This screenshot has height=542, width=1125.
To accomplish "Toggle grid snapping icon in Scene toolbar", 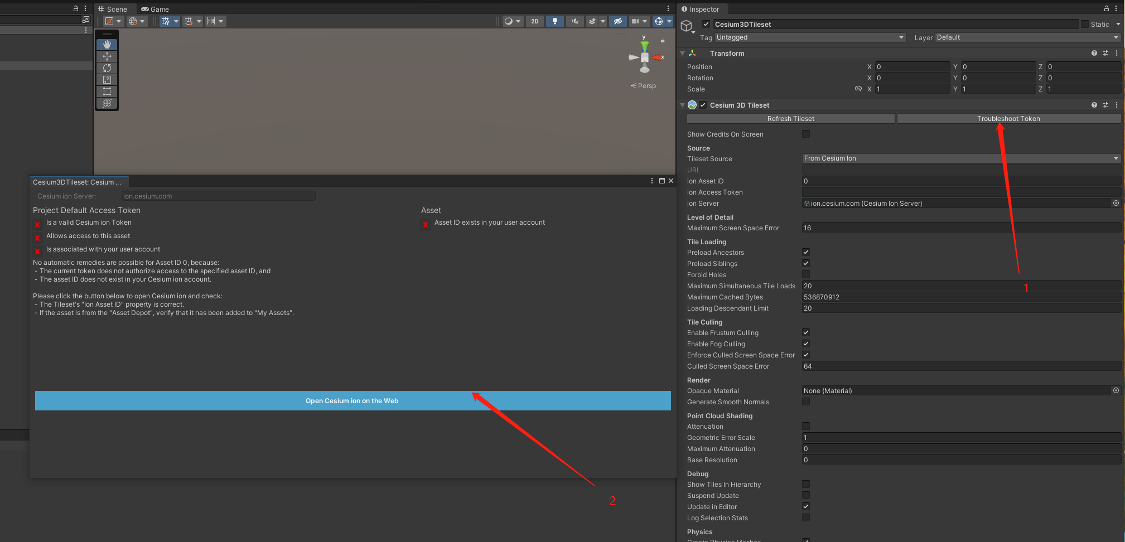I will pyautogui.click(x=189, y=21).
